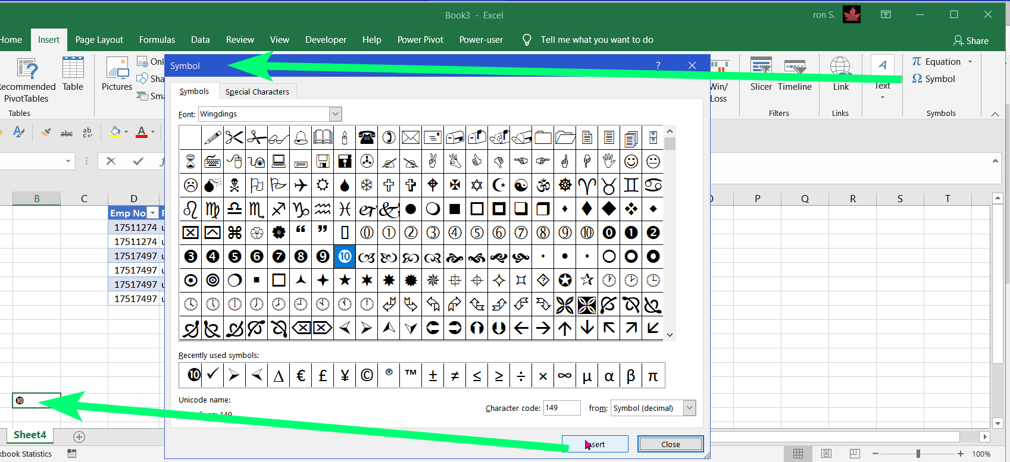Select the smiley face symbol

[631, 161]
